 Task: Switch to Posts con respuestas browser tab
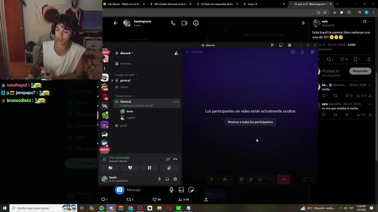[217, 4]
